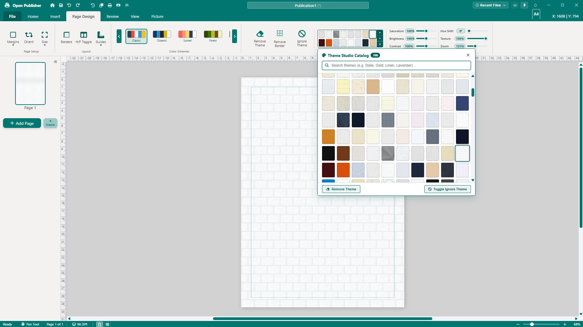
Task: Click the Home icon in title bar
Action: pos(52,5)
